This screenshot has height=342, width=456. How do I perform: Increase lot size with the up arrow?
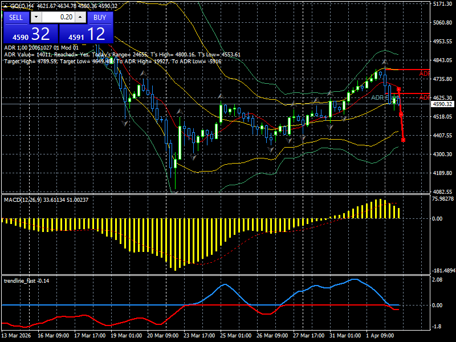[x=80, y=17]
